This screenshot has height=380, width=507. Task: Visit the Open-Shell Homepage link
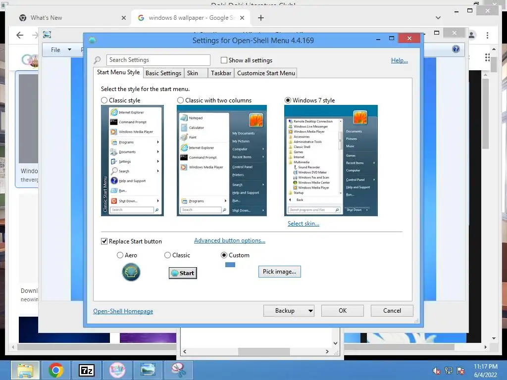coord(123,311)
